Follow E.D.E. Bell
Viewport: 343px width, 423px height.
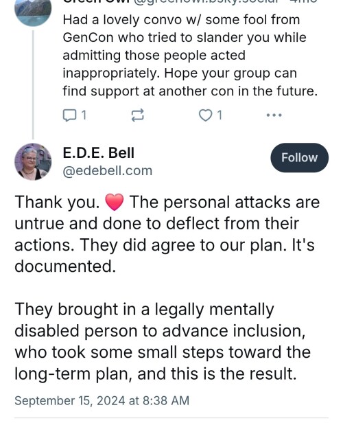[299, 158]
